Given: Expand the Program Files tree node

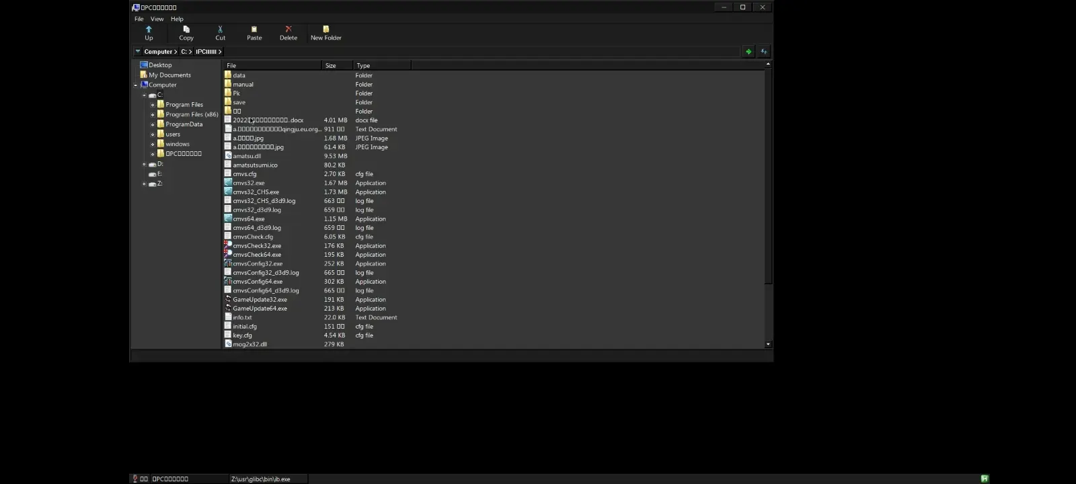Looking at the screenshot, I should [153, 105].
